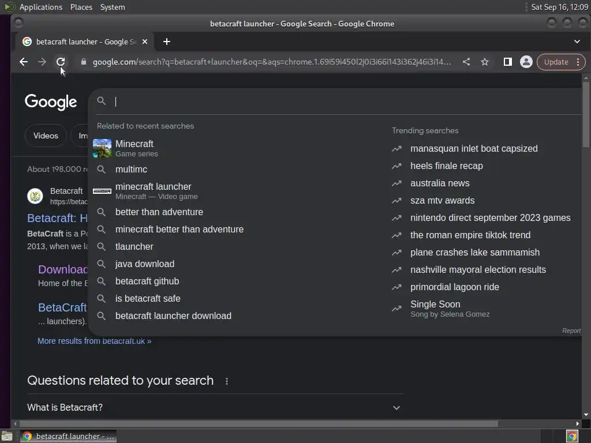This screenshot has width=591, height=443.
Task: Open the Applications menu
Action: pyautogui.click(x=41, y=7)
